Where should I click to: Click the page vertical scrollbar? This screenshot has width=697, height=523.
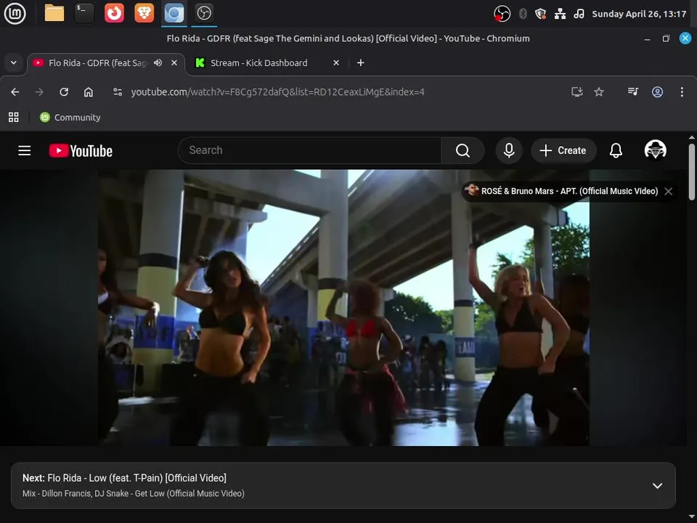692,173
